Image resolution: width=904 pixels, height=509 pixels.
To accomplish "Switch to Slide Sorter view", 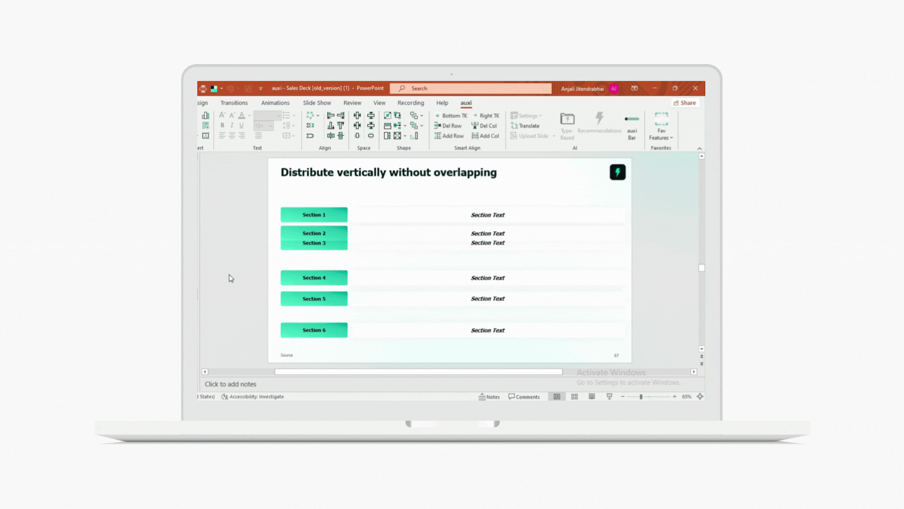I will click(574, 397).
